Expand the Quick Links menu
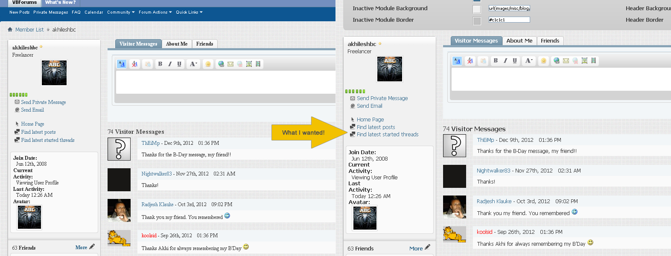This screenshot has width=671, height=256. click(x=189, y=12)
